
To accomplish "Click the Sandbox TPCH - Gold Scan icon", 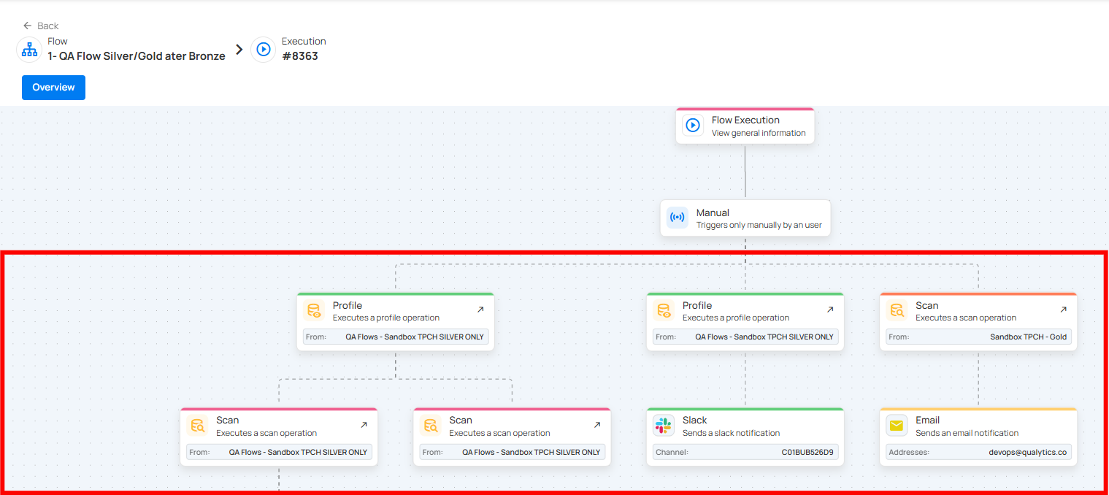I will 897,311.
